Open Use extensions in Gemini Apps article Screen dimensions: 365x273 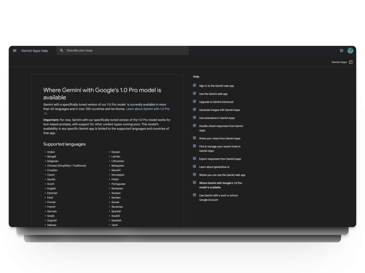pyautogui.click(x=217, y=118)
